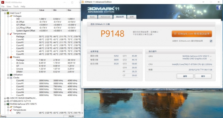Screen dimensions: 223x118
Task: Expand the Utilization node
Action: point(8,75)
